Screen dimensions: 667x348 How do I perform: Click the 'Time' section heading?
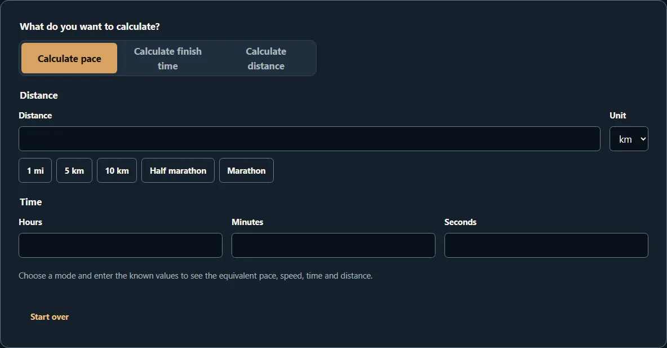30,202
